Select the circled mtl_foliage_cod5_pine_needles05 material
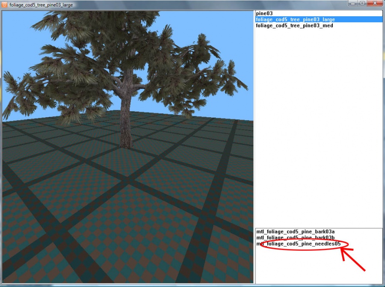This screenshot has width=385, height=287. [x=299, y=244]
